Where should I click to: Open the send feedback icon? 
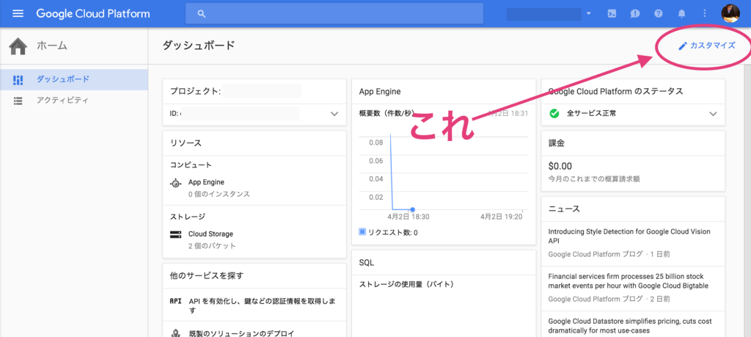pyautogui.click(x=635, y=13)
